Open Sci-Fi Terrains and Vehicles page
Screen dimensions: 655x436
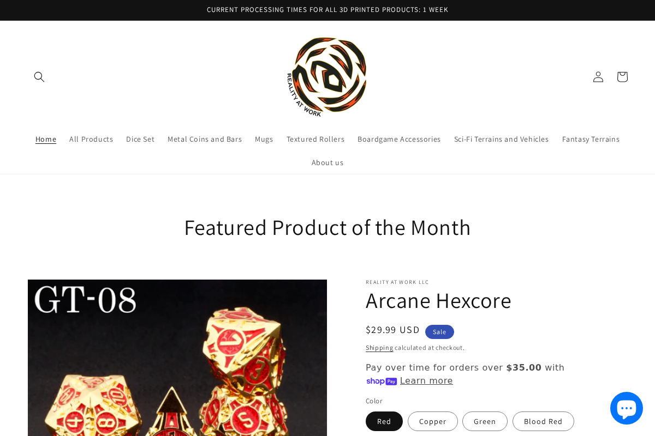coord(502,139)
